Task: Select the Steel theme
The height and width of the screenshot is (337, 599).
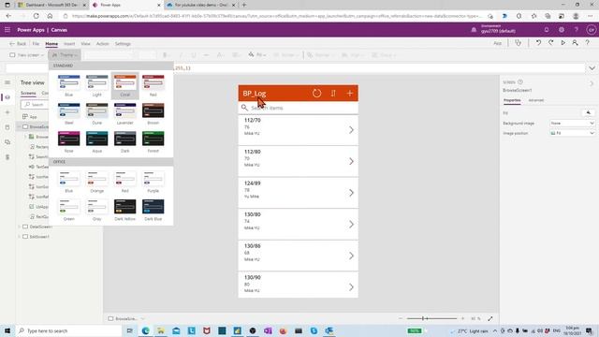Action: point(68,114)
